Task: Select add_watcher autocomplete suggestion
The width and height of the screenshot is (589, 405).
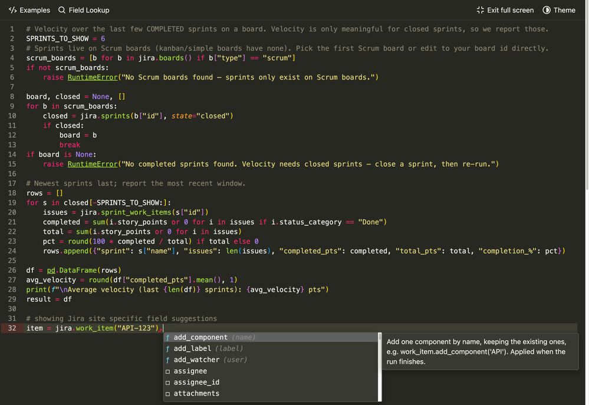Action: (271, 360)
